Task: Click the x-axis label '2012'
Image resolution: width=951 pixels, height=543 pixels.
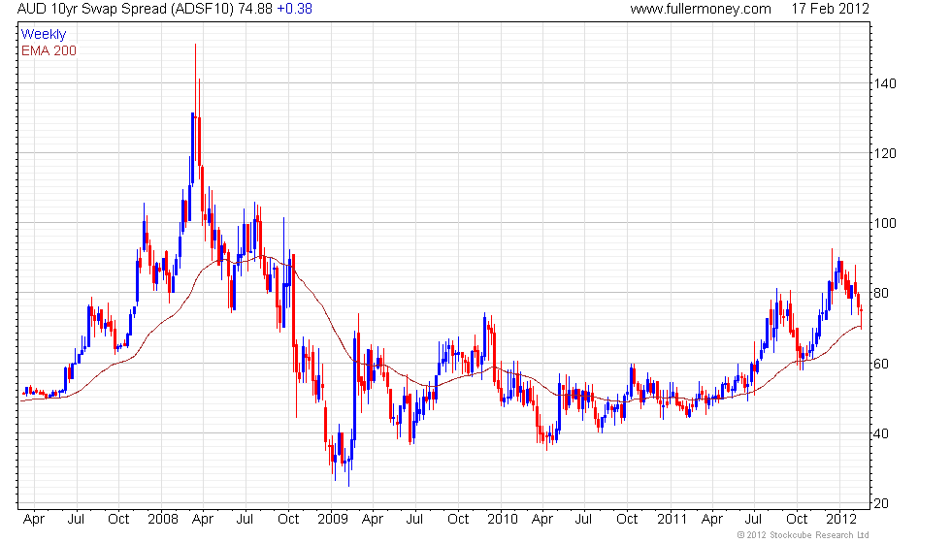Action: [842, 520]
